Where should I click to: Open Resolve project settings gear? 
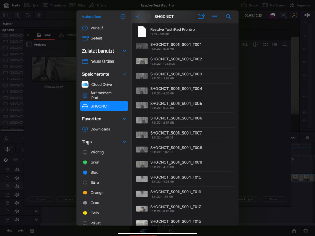pos(306,231)
